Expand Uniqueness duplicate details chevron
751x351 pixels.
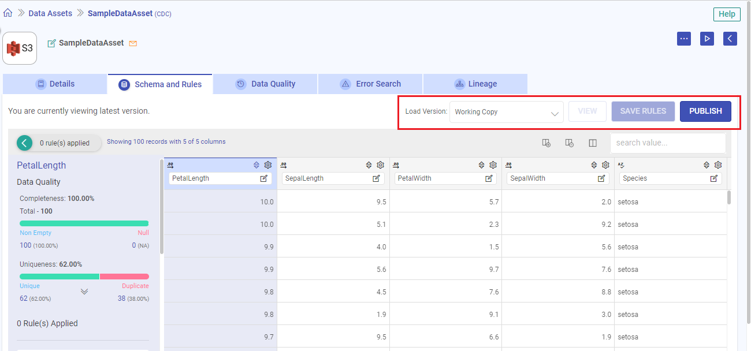84,292
